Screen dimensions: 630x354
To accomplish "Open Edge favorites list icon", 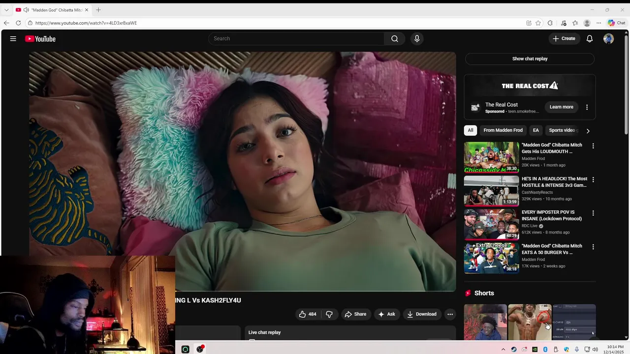I will coord(575,23).
